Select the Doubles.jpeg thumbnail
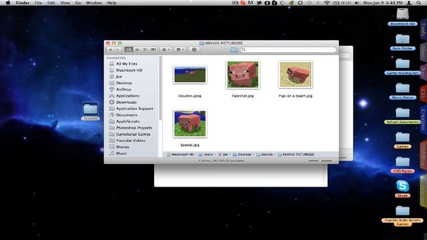 coord(189,74)
